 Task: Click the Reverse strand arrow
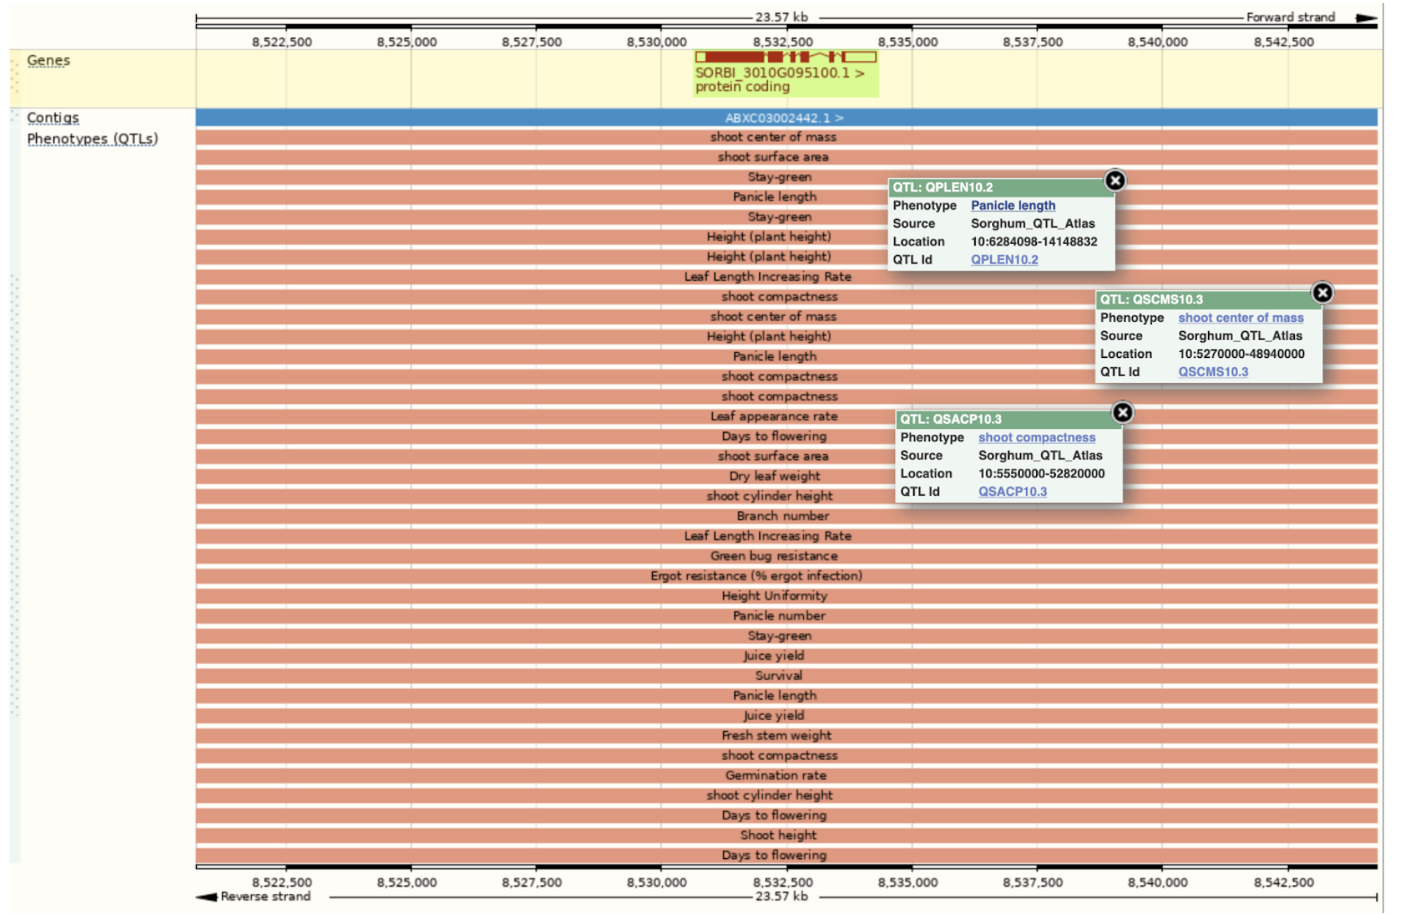click(206, 896)
